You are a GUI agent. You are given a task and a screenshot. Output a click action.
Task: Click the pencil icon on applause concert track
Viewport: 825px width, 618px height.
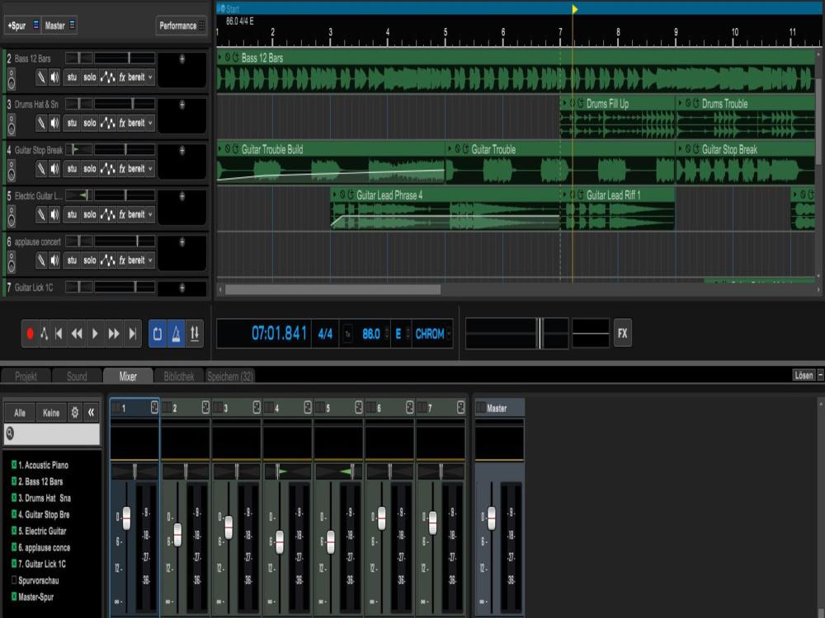41,260
